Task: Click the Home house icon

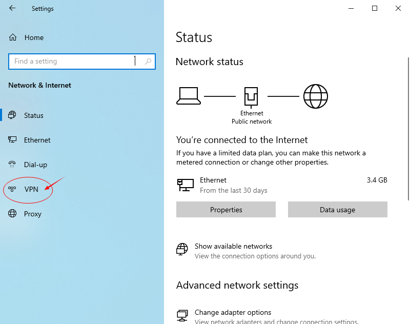Action: click(12, 37)
